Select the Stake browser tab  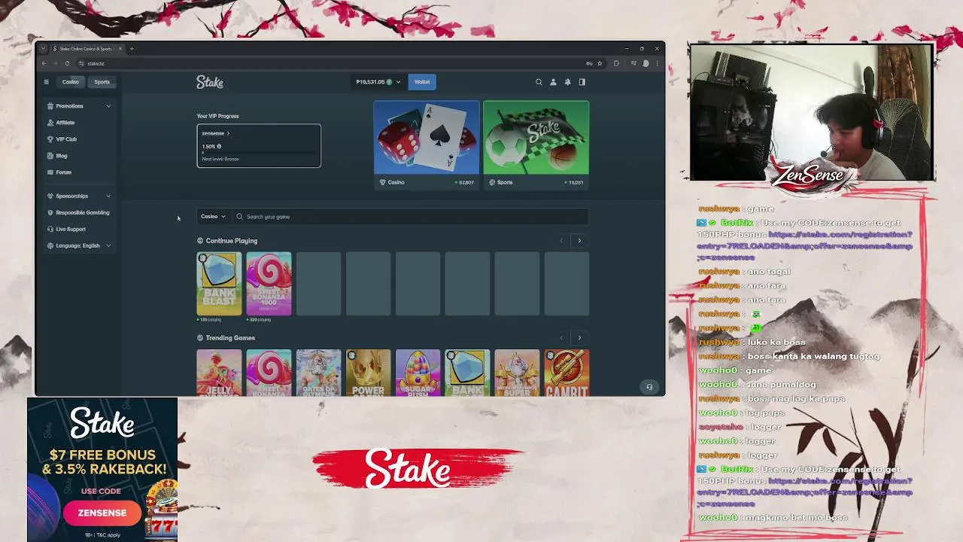point(87,49)
